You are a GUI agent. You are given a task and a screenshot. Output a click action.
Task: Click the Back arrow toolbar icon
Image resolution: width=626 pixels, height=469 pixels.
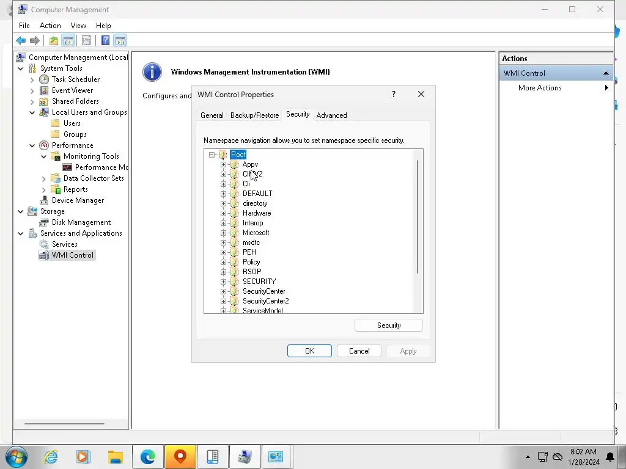21,40
